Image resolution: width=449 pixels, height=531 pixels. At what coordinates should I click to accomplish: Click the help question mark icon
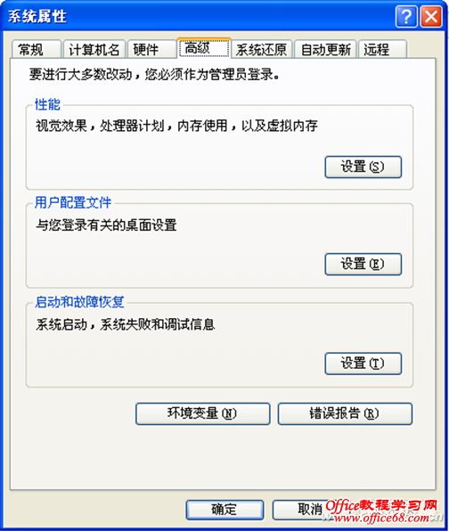coord(406,16)
